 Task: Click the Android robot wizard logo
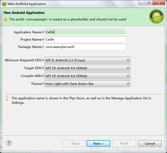click(156, 16)
